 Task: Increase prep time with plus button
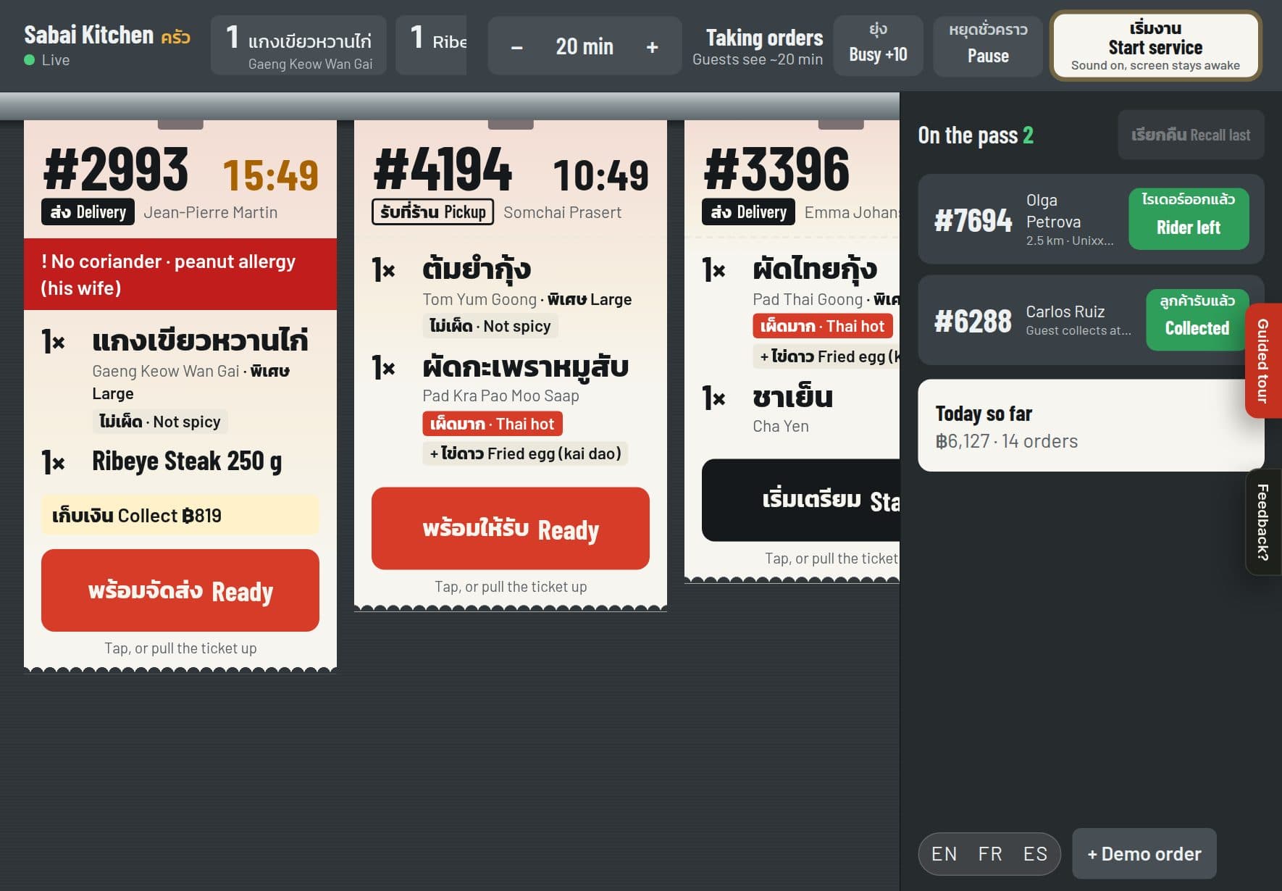pos(652,47)
